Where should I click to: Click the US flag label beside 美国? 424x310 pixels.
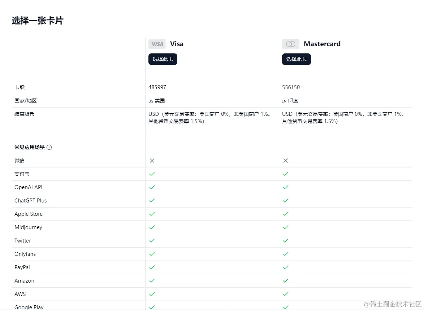[x=151, y=101]
